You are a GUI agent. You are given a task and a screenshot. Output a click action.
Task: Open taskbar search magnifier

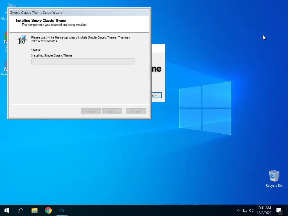(x=20, y=210)
